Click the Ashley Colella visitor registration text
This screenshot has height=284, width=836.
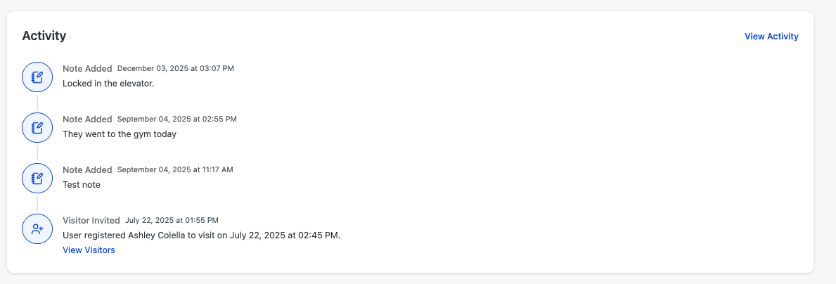(x=201, y=235)
